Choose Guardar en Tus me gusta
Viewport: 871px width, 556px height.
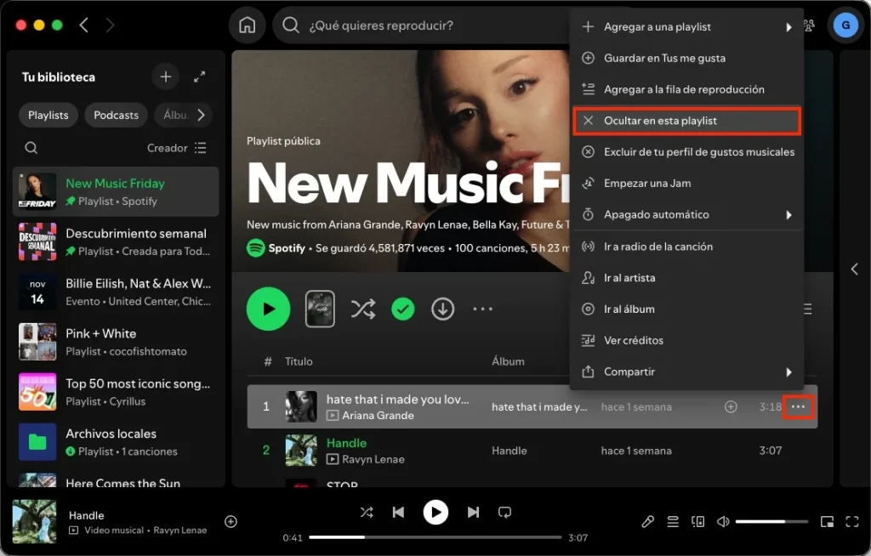686,58
